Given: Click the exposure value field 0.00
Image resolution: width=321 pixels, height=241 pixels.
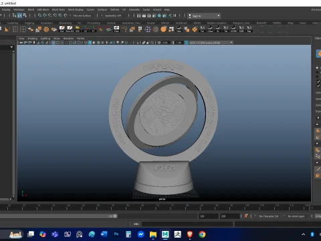Looking at the screenshot, I should tap(165, 42).
